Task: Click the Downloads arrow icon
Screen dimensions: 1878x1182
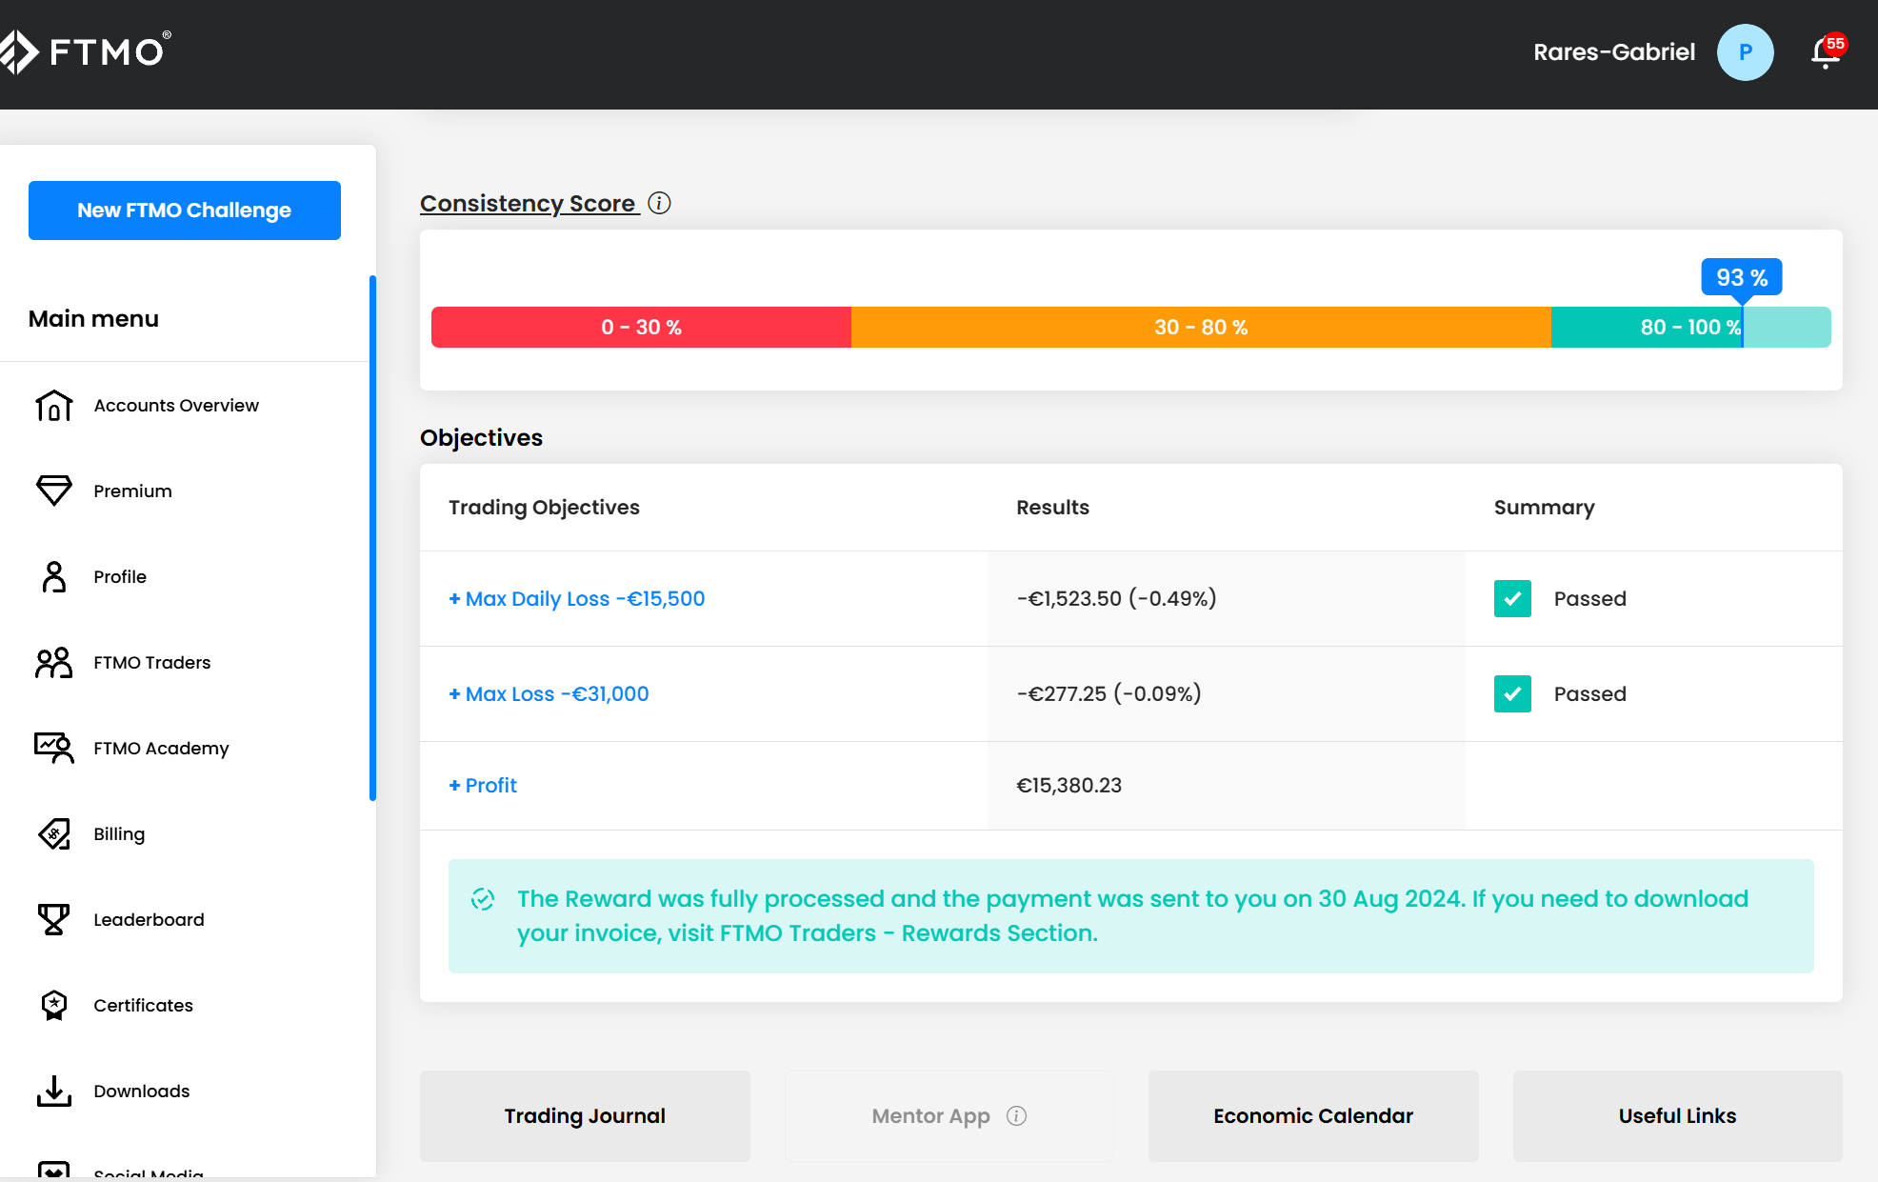Action: pos(54,1091)
